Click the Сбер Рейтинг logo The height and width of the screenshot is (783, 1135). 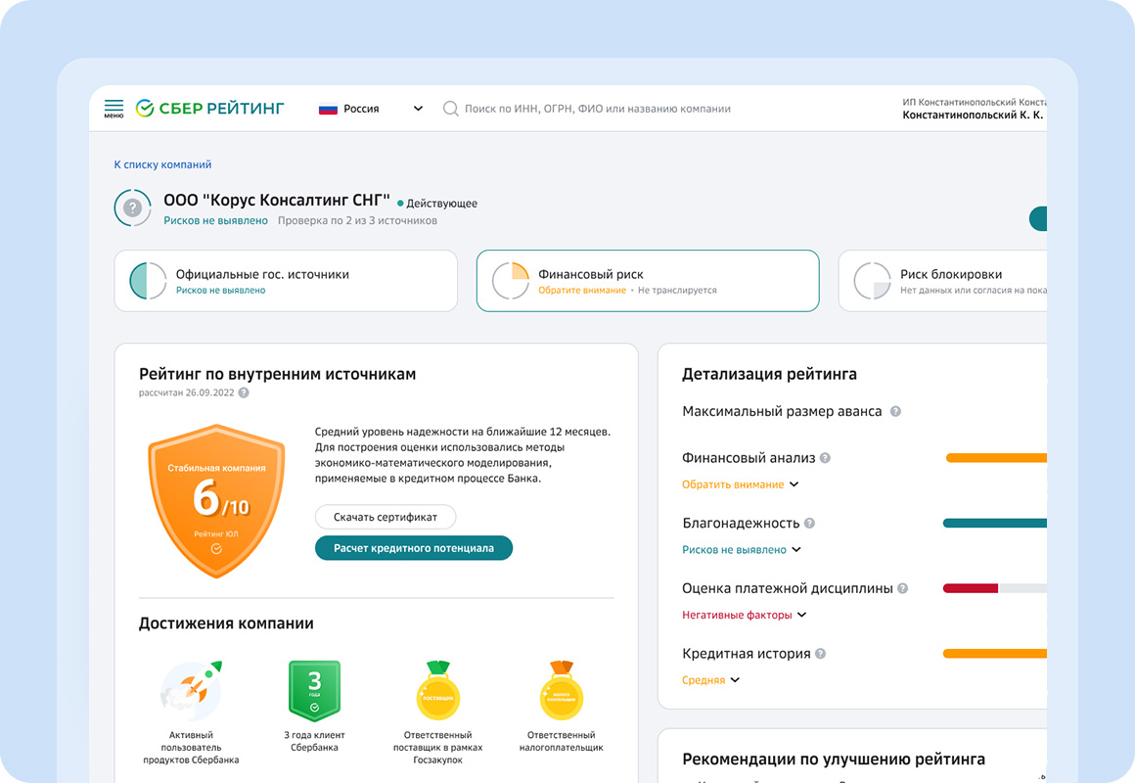point(210,109)
